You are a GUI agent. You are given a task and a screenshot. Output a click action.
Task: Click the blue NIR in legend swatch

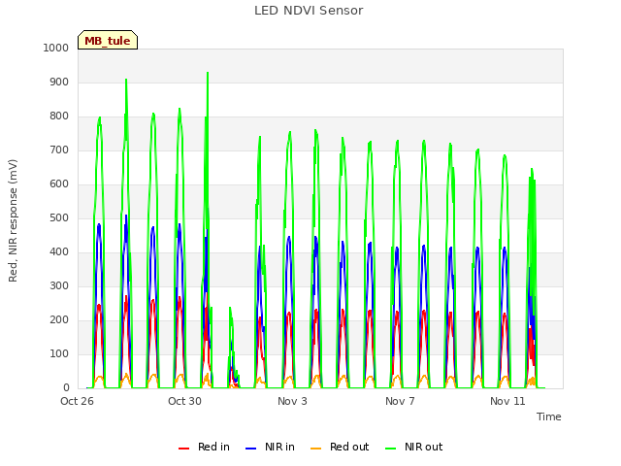(x=250, y=449)
